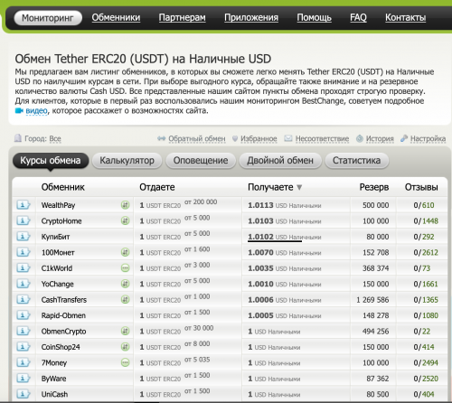Open Партнерам in top navigation
This screenshot has height=403, width=452.
point(183,17)
